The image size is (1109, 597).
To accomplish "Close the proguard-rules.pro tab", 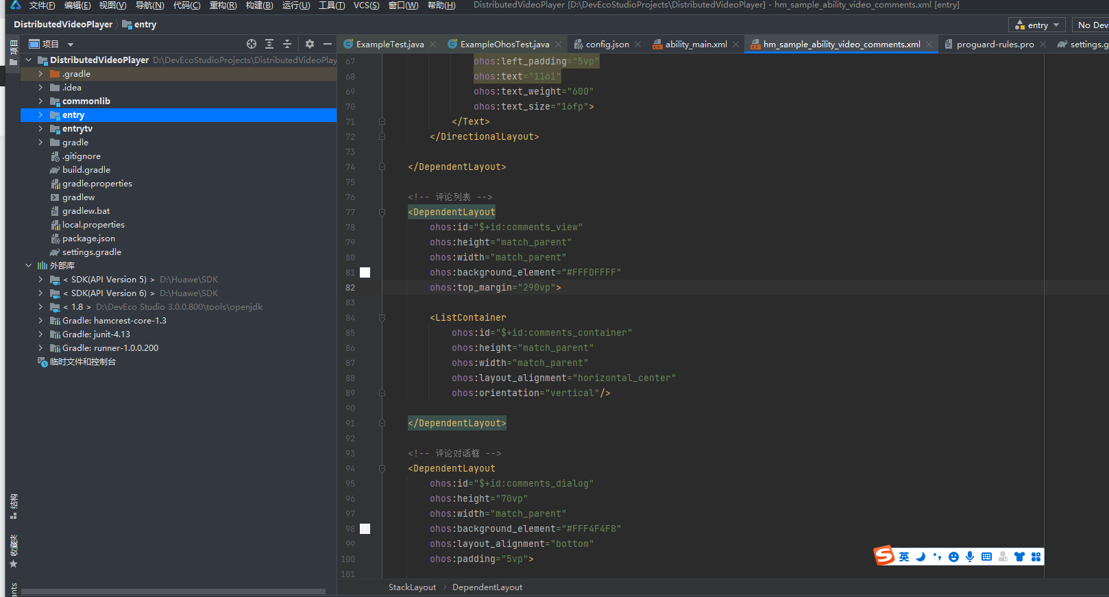I will point(1043,44).
